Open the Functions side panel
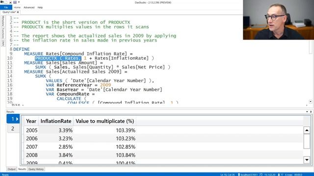 (3, 33)
